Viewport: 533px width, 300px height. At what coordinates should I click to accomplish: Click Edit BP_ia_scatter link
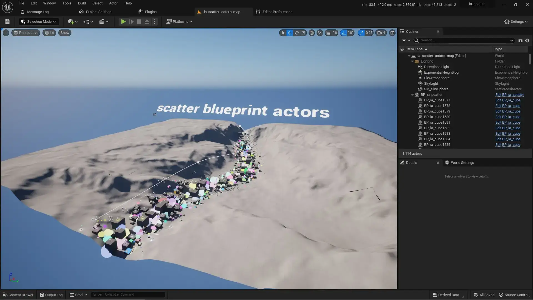pos(509,95)
